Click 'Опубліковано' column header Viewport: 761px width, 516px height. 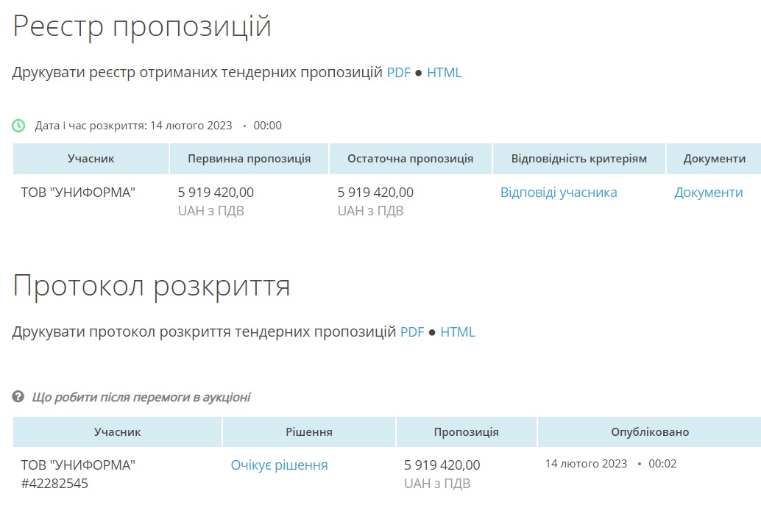click(x=650, y=431)
